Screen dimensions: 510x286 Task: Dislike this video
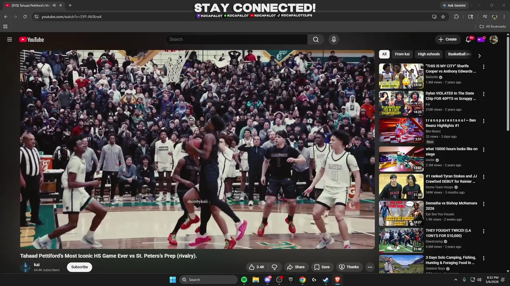pyautogui.click(x=275, y=267)
